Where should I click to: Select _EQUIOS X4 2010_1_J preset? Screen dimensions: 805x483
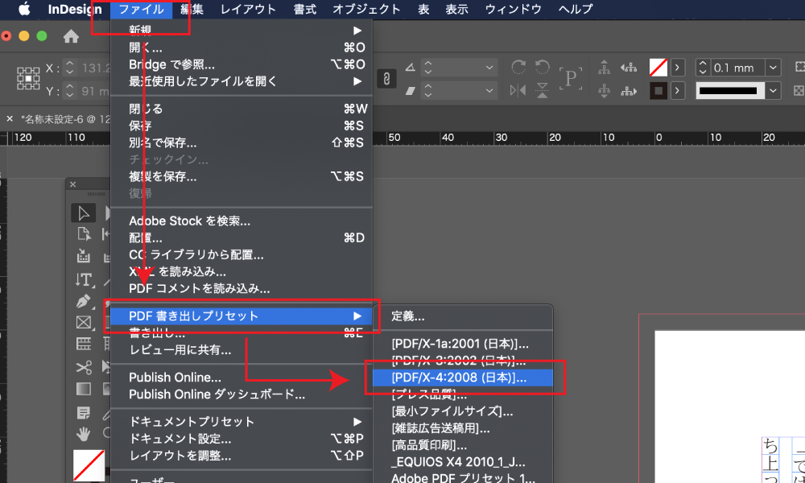pos(463,462)
